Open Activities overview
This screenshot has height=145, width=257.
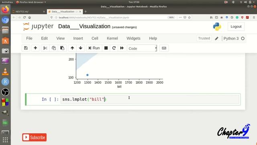pyautogui.click(x=7, y=2)
